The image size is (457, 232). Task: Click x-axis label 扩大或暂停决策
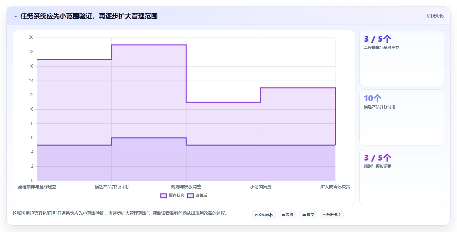[335, 187]
